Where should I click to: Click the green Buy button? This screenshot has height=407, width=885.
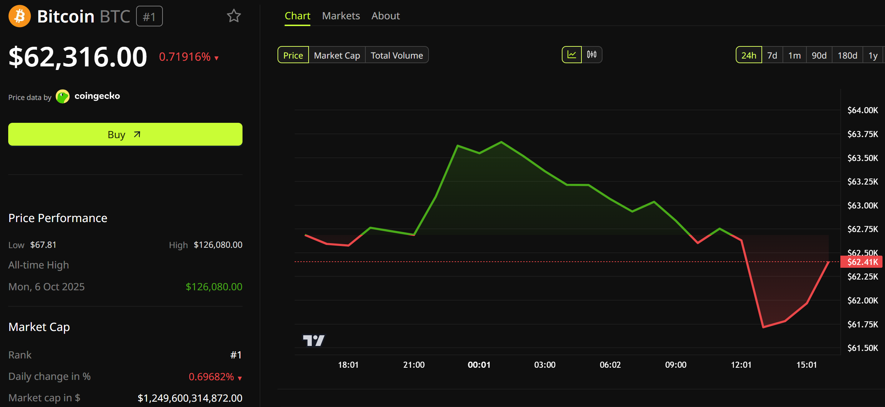point(125,134)
